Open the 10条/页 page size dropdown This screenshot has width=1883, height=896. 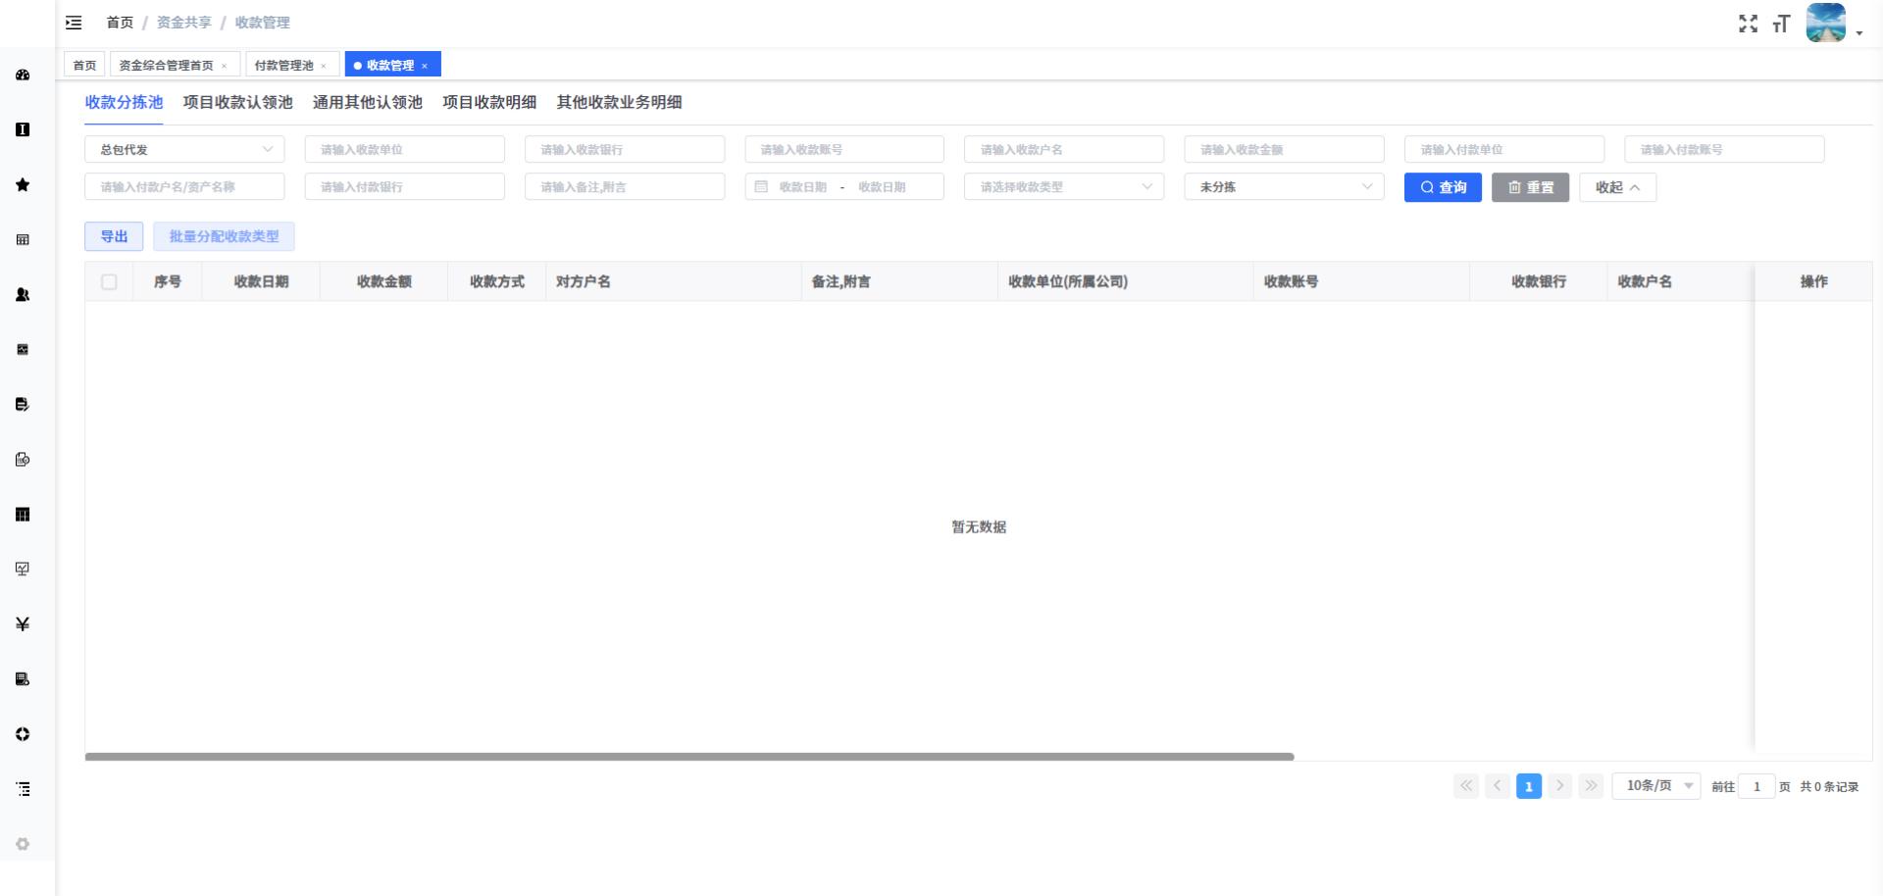point(1656,786)
